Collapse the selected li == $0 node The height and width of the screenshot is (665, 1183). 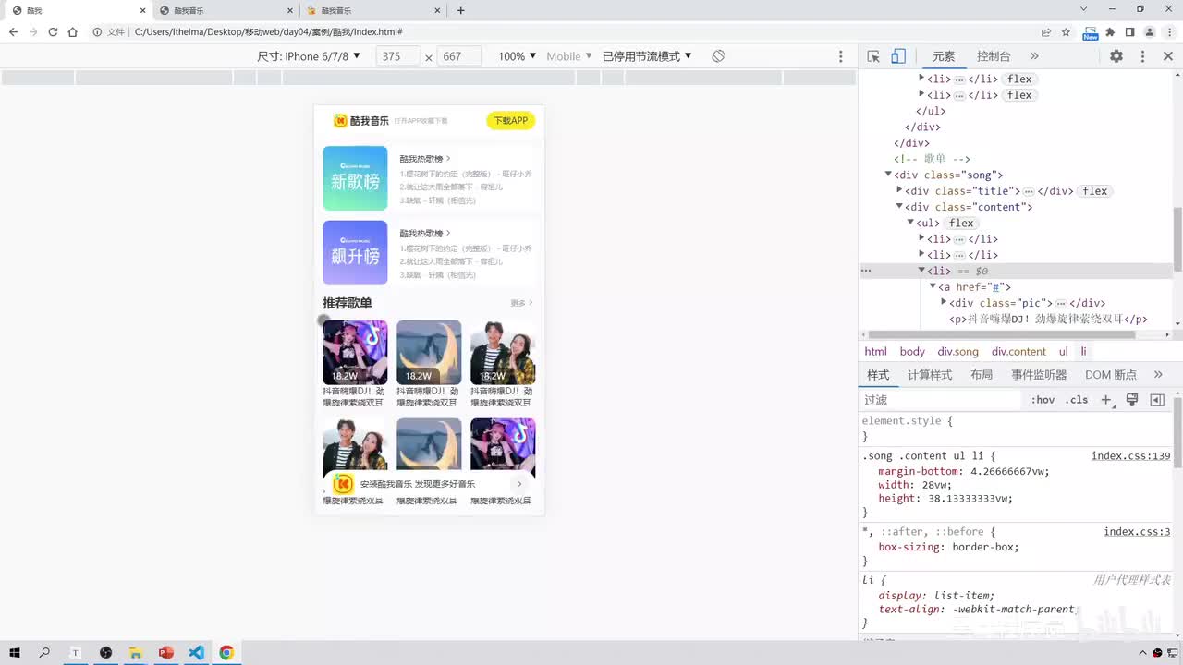tap(921, 271)
